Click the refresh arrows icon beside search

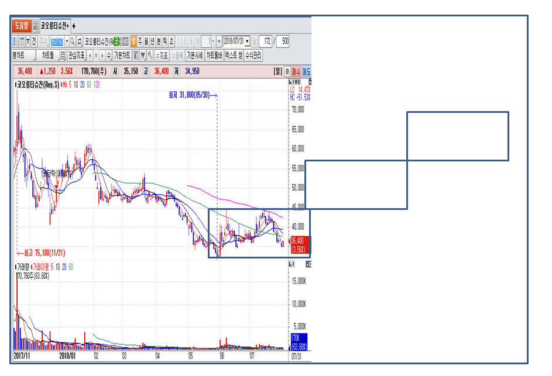[80, 42]
